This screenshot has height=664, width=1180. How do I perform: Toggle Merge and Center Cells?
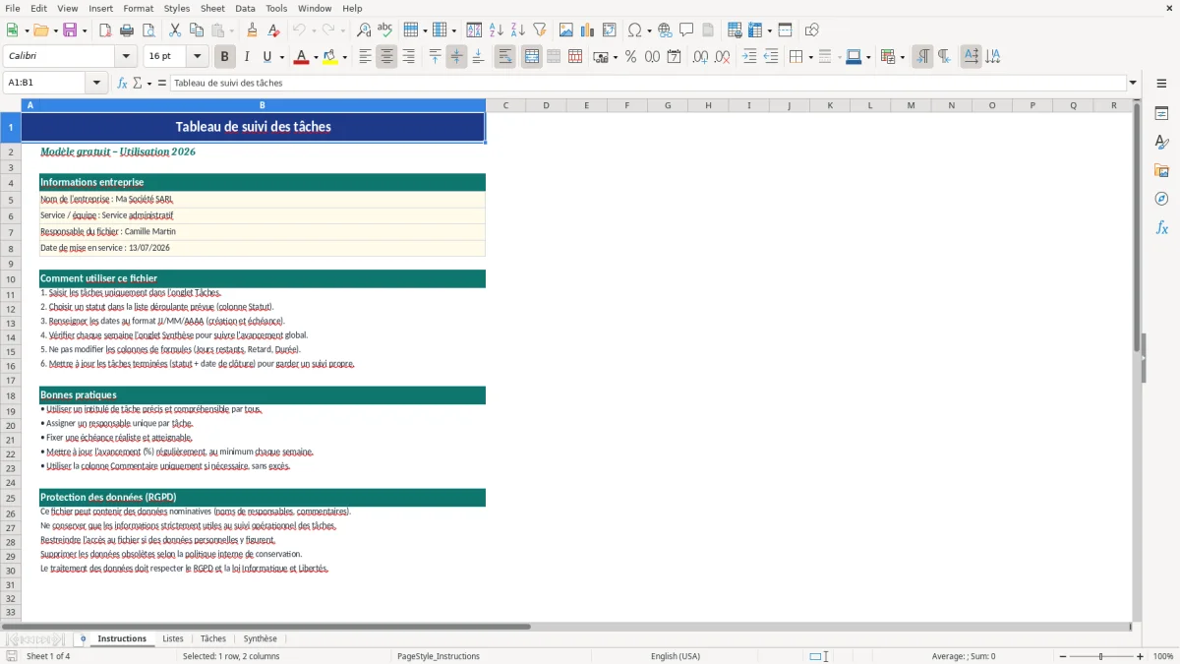tap(532, 57)
